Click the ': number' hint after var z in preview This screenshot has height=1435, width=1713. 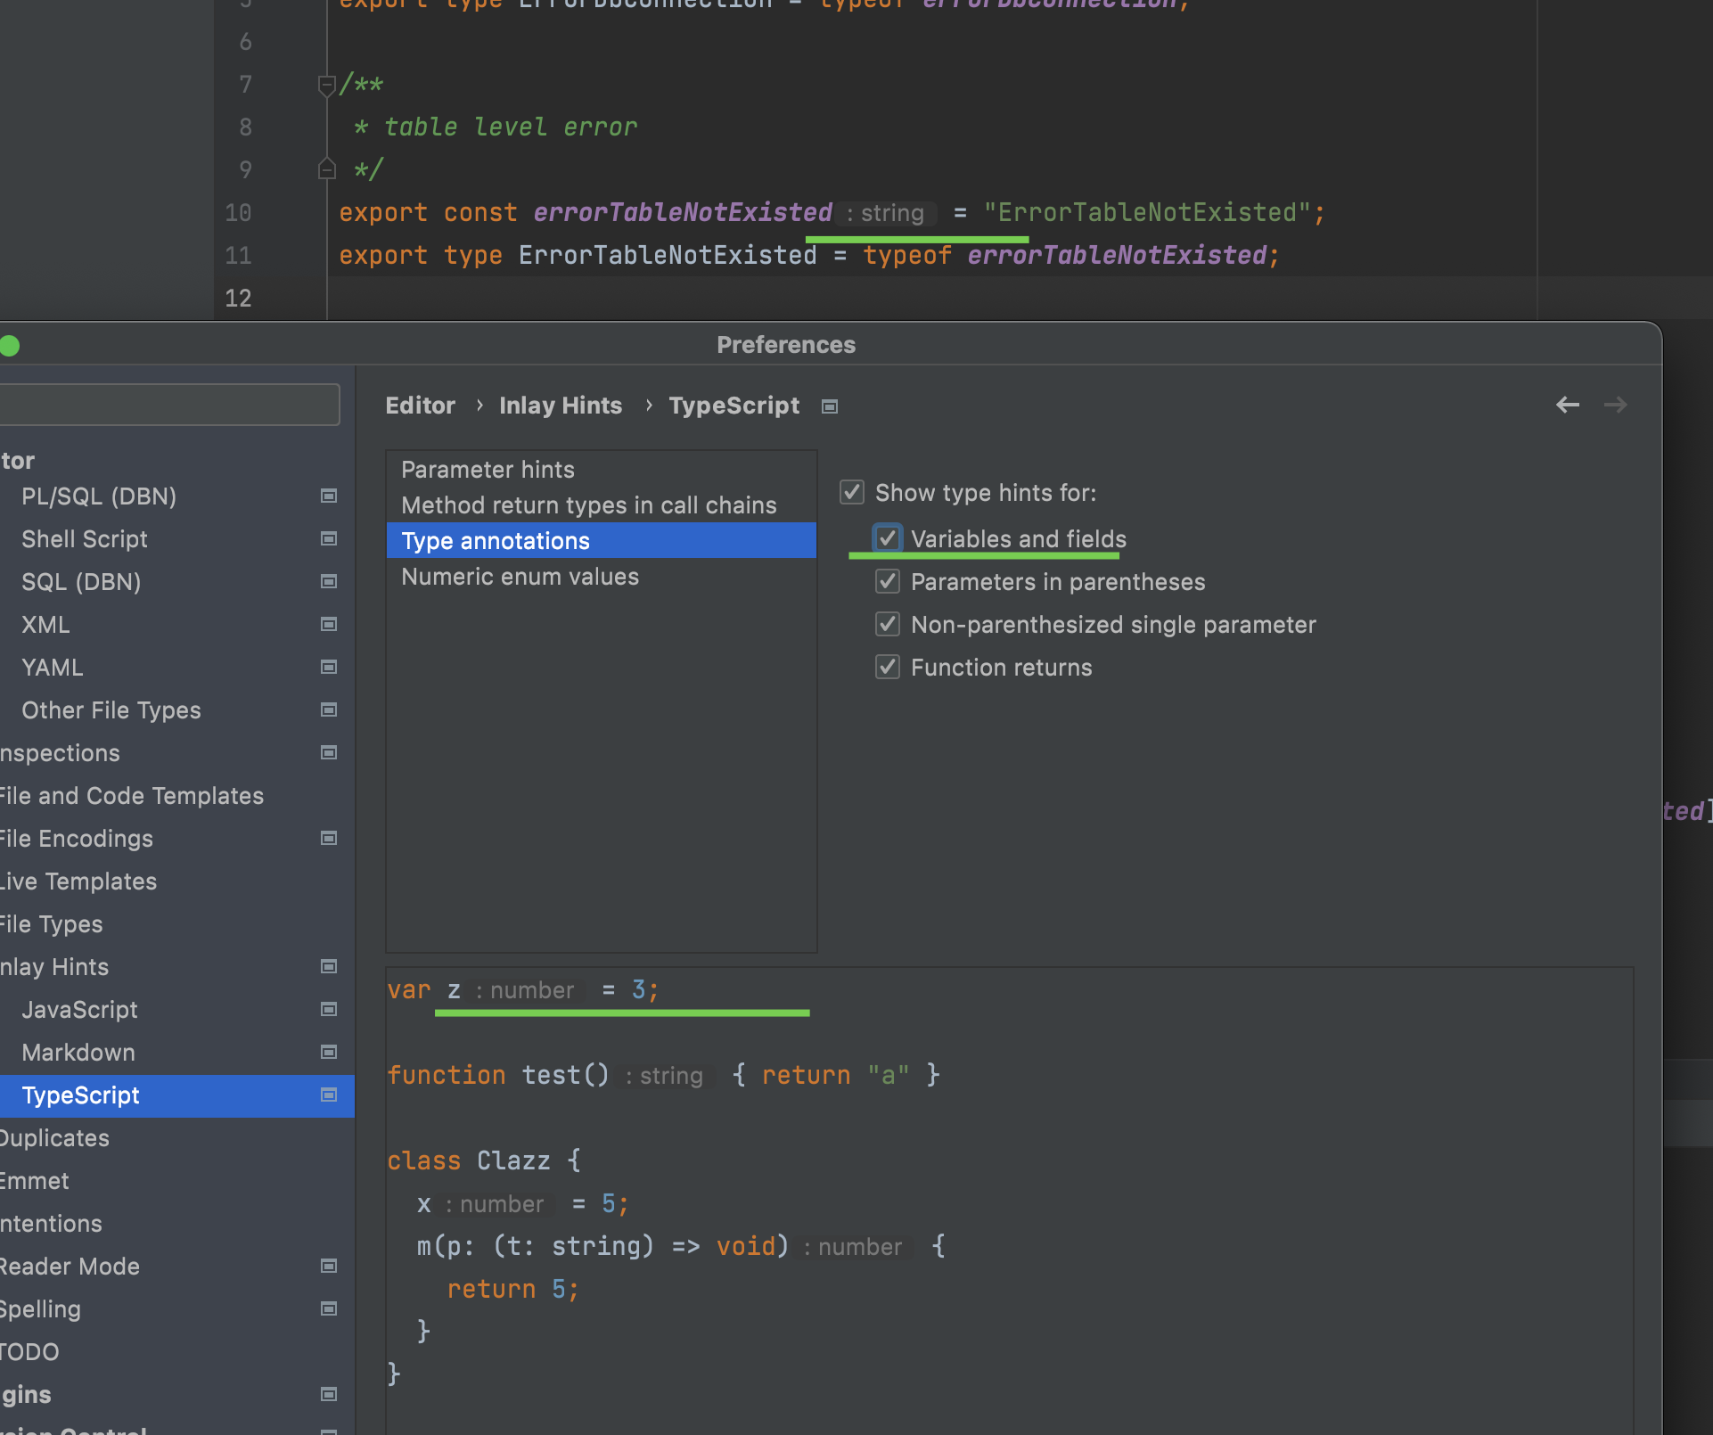click(526, 990)
